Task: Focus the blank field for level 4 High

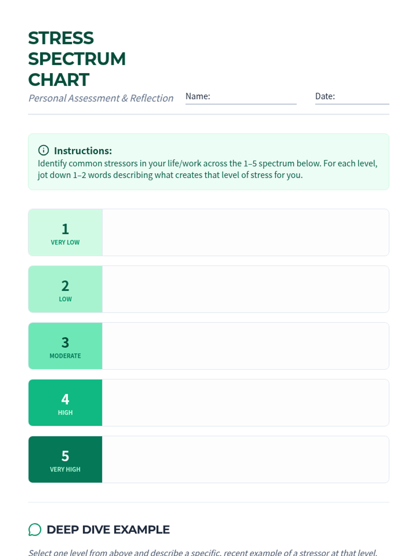Action: 245,402
